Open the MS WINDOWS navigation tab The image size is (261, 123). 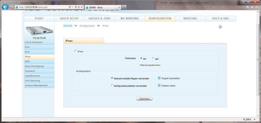[x=130, y=19]
